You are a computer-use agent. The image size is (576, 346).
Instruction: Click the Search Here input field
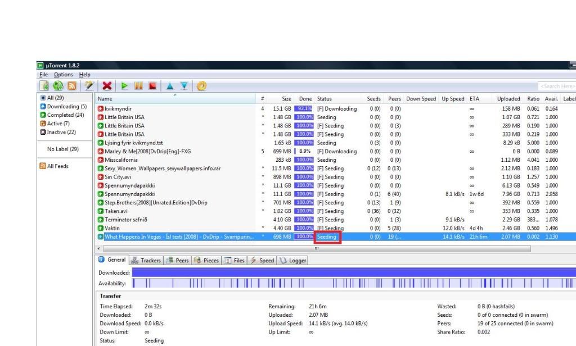(556, 86)
